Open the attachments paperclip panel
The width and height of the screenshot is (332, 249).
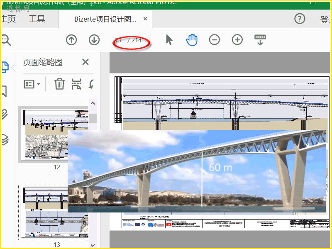pyautogui.click(x=5, y=115)
